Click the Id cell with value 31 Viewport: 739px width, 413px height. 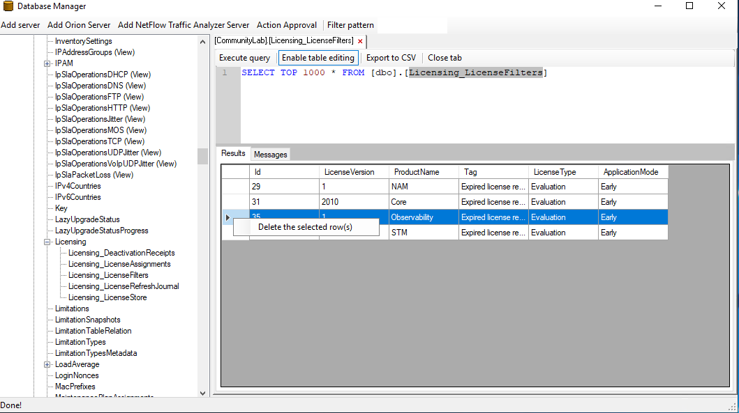click(284, 202)
